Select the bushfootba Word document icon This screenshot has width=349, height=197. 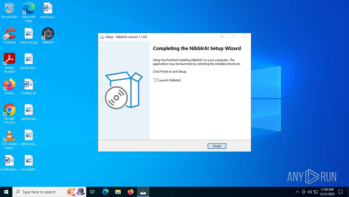(9, 163)
